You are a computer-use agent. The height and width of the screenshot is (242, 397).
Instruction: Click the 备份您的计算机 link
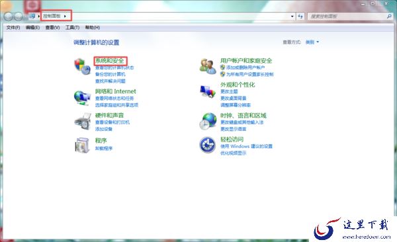tap(110, 74)
